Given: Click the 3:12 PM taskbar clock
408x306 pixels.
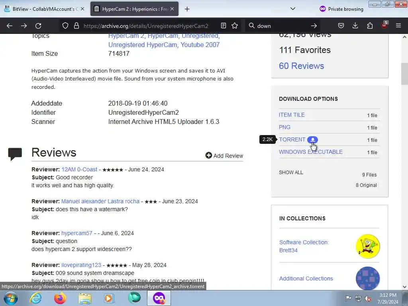Looking at the screenshot, I should 388,298.
